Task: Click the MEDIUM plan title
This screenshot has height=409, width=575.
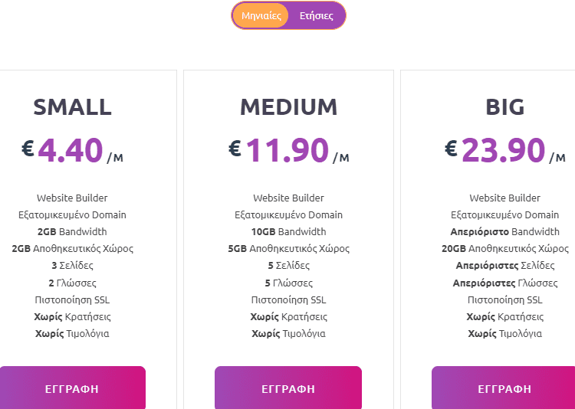Action: pos(288,107)
